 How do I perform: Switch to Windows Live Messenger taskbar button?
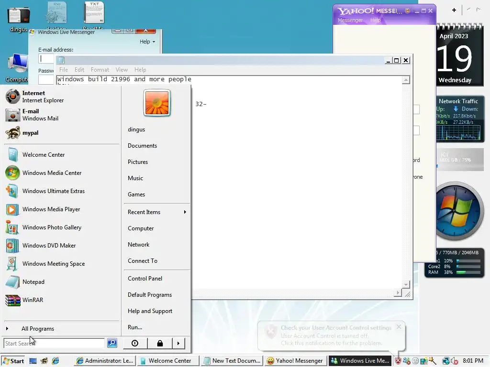coord(360,361)
